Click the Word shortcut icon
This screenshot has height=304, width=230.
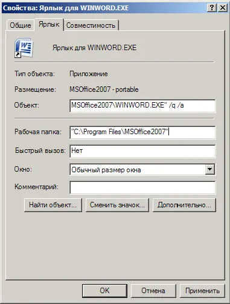point(24,48)
